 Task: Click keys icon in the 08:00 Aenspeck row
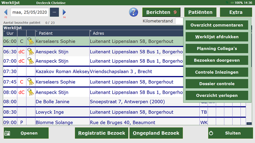[x=31, y=92]
